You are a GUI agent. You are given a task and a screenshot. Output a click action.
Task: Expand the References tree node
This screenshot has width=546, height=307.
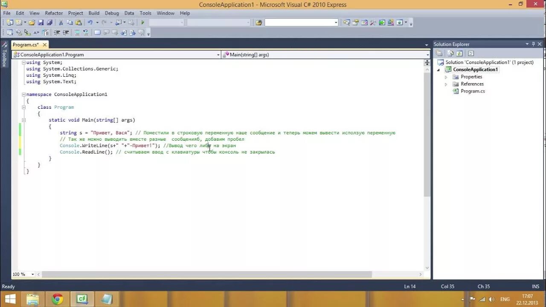tap(446, 84)
